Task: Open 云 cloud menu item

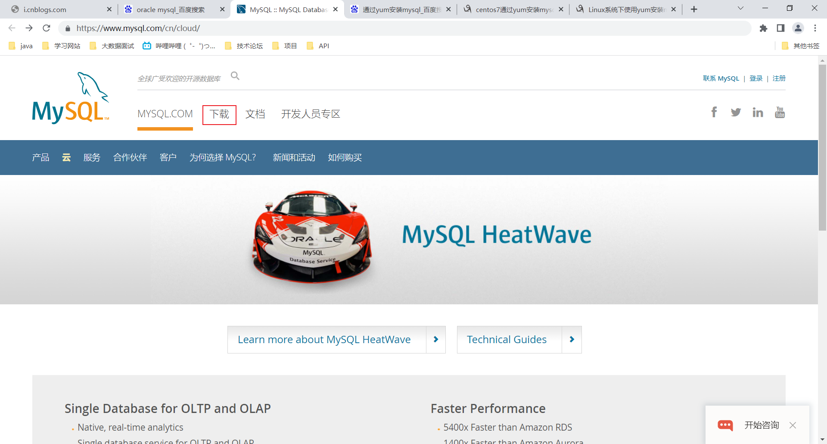Action: (x=66, y=158)
